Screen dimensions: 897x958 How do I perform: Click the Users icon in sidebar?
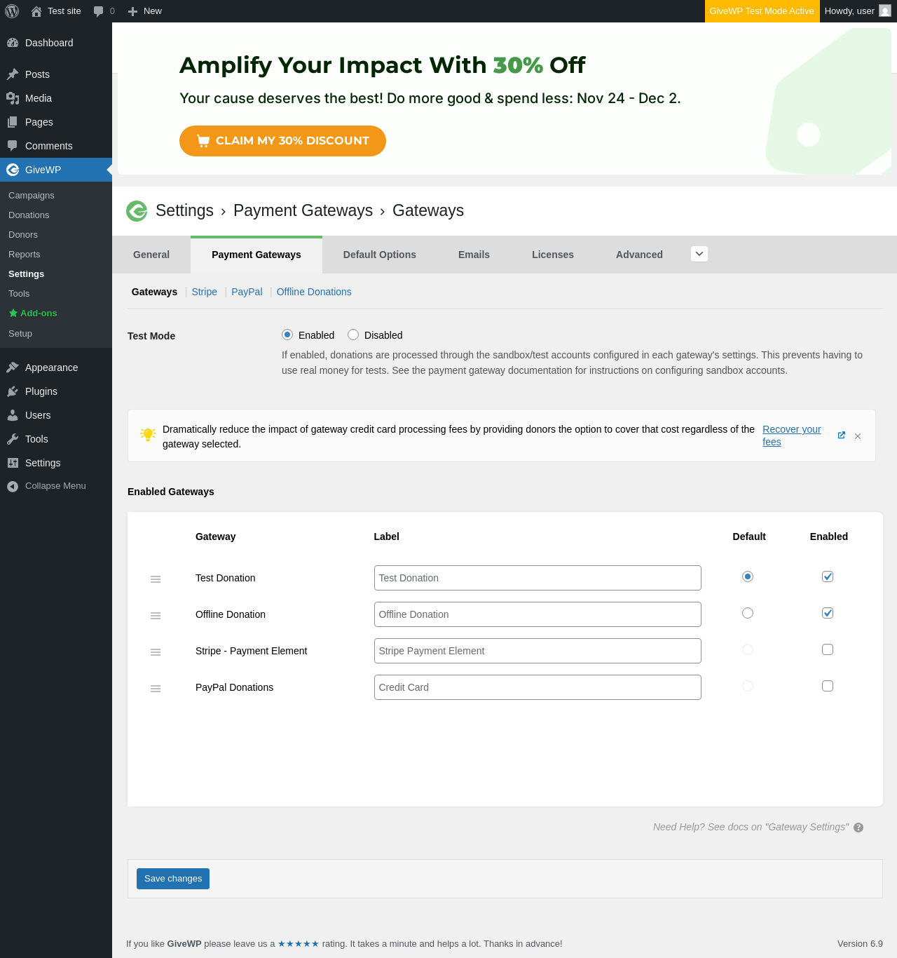pyautogui.click(x=13, y=415)
